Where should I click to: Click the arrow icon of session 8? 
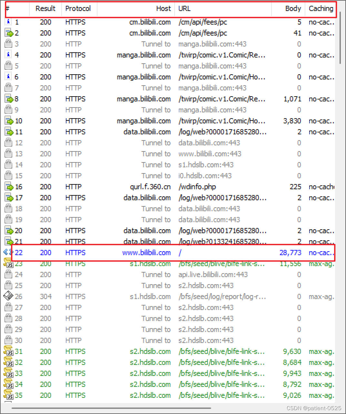9,99
